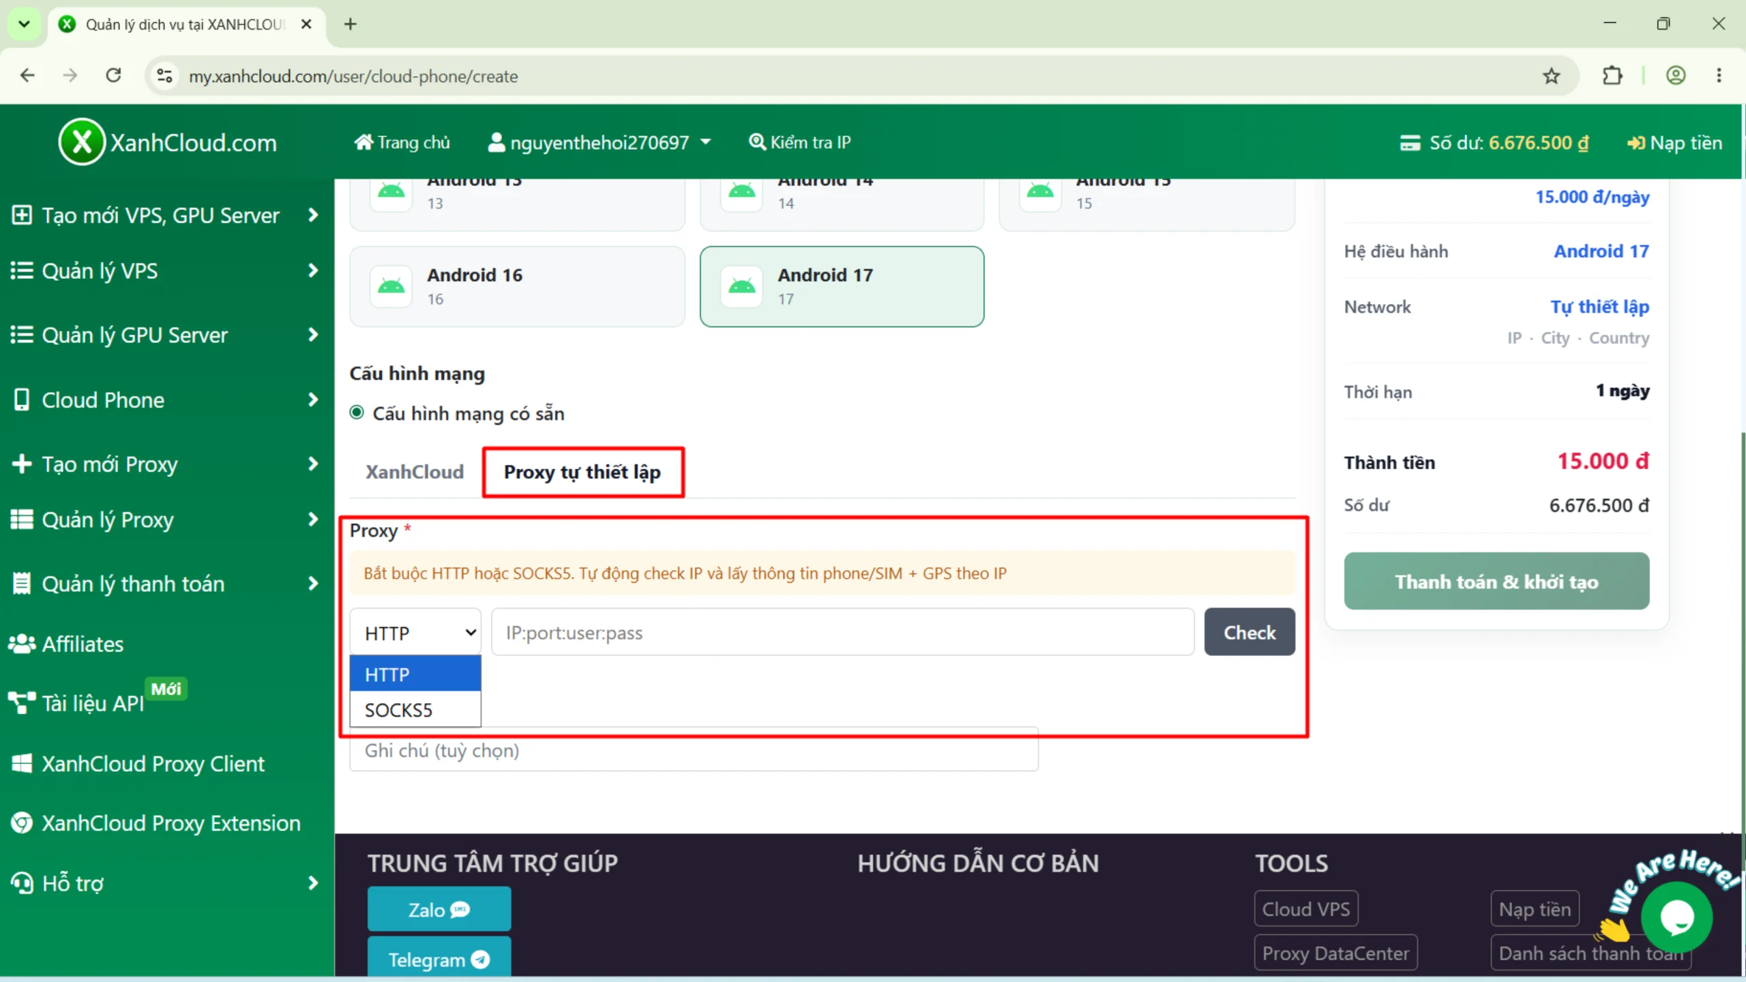Screen dimensions: 1746x982
Task: Click the Nạp tiền top-right link
Action: click(x=1674, y=143)
